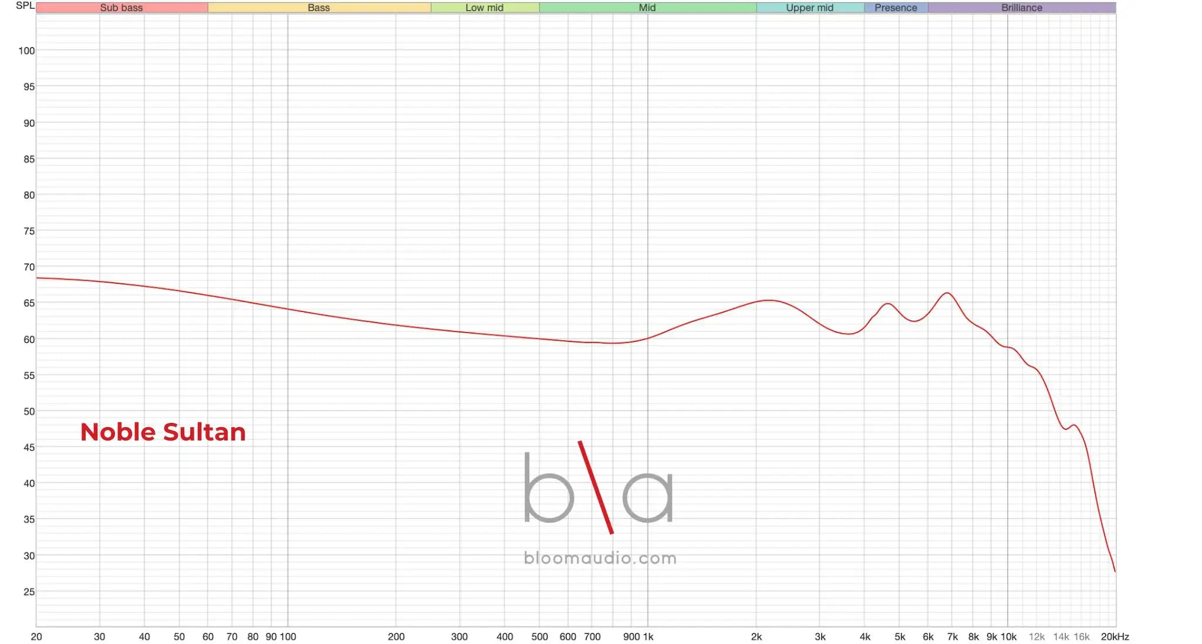Viewport: 1202px width, 644px height.
Task: Select the Low mid band label
Action: pos(485,8)
